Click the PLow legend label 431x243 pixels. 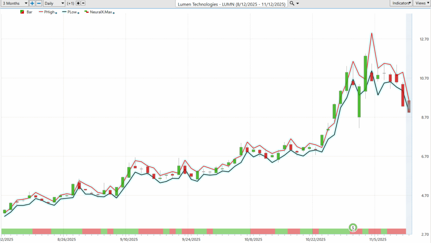click(x=72, y=12)
